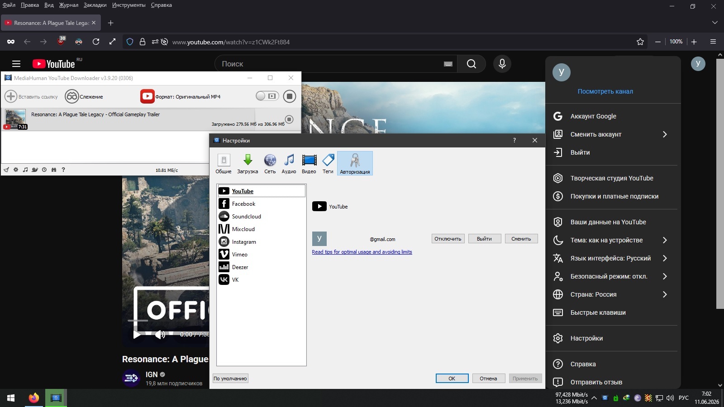Mute the YouTube video volume icon
This screenshot has height=407, width=724.
coord(160,335)
